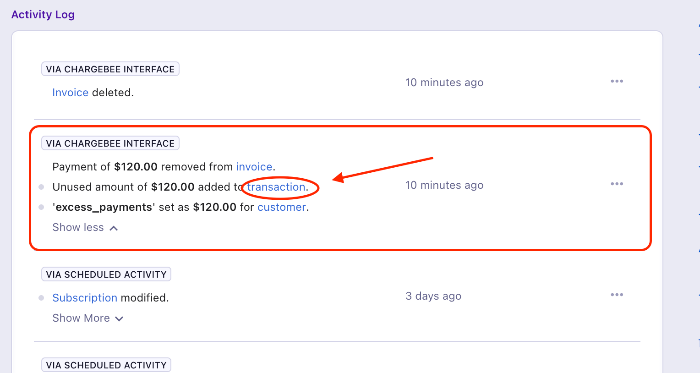Open the Subscription link
Viewport: 700px width, 373px height.
point(85,298)
